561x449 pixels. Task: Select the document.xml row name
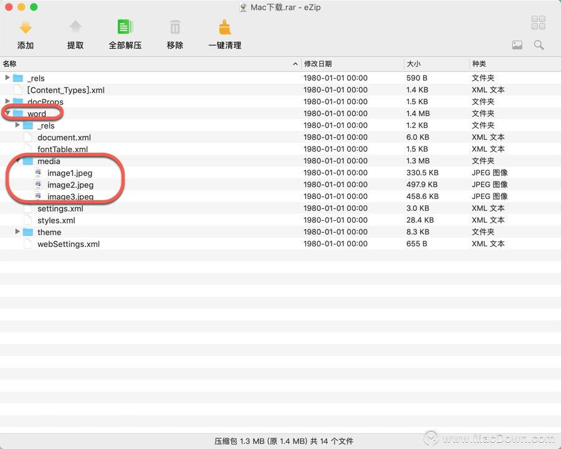64,137
